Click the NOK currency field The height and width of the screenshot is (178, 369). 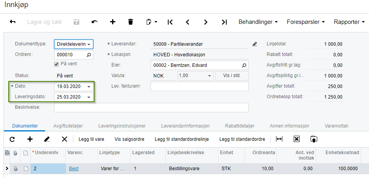[163, 76]
